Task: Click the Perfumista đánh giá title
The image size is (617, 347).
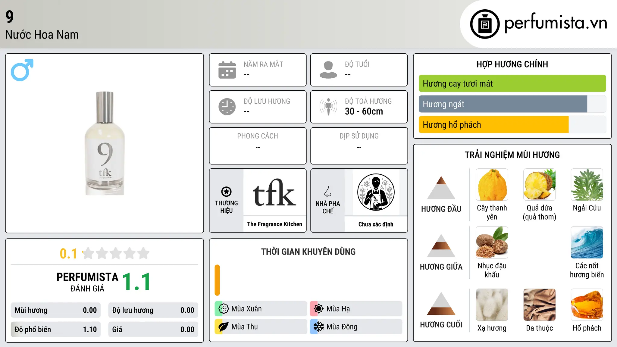Action: pos(87,282)
